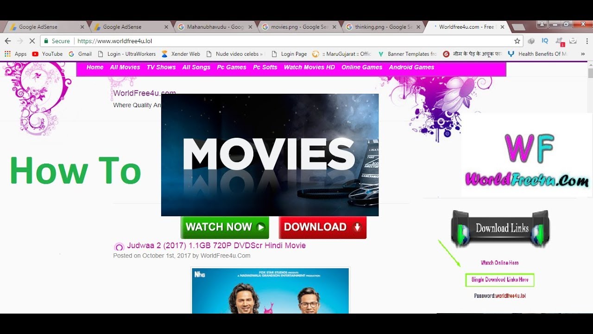Open the Banner Templates bookmark
Image resolution: width=593 pixels, height=334 pixels.
click(x=407, y=54)
